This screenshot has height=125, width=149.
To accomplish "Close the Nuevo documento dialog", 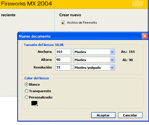I will point(145,36).
